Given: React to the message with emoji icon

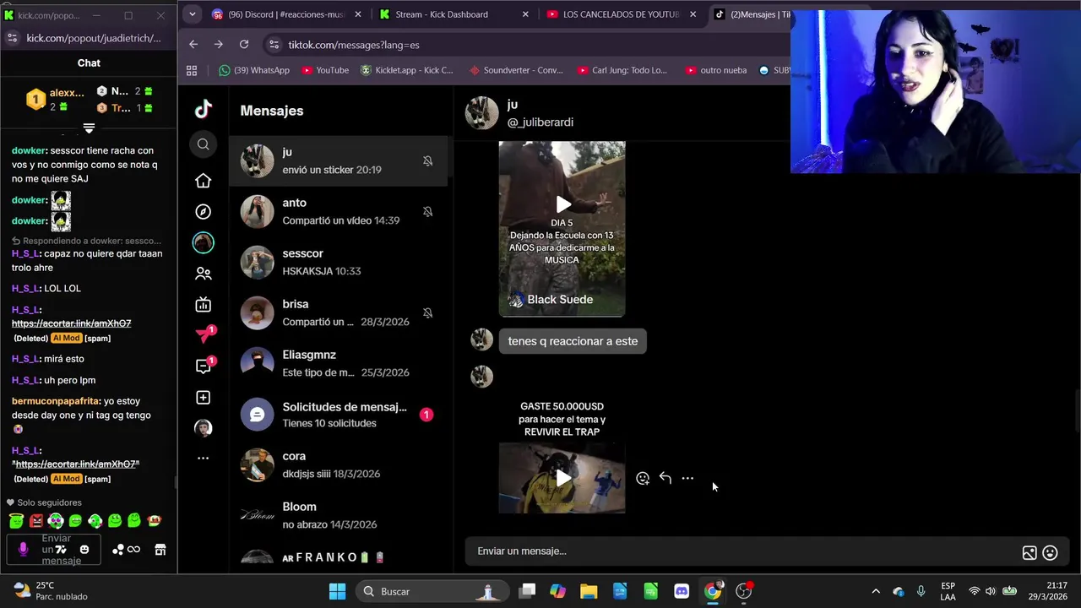Looking at the screenshot, I should (643, 478).
